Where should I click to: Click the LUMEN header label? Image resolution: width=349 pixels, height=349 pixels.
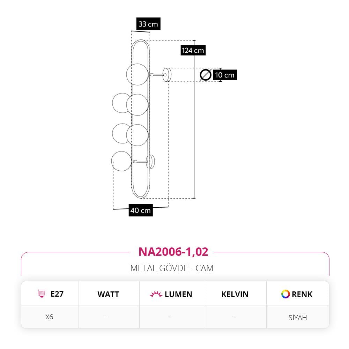(x=178, y=294)
